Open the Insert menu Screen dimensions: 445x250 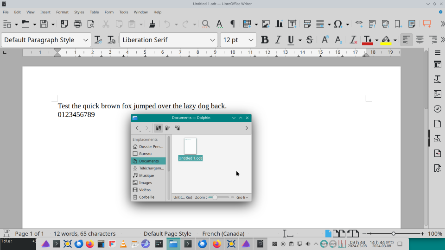[45, 12]
